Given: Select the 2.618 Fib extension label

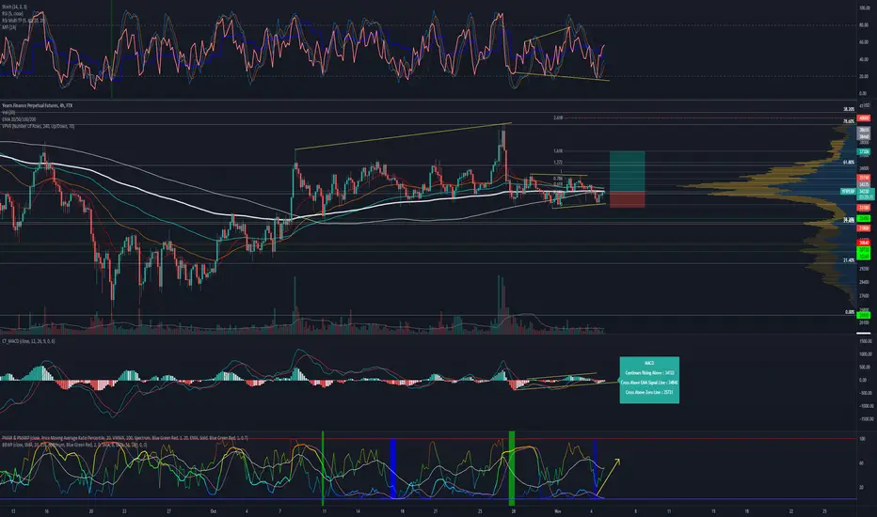Looking at the screenshot, I should [558, 117].
